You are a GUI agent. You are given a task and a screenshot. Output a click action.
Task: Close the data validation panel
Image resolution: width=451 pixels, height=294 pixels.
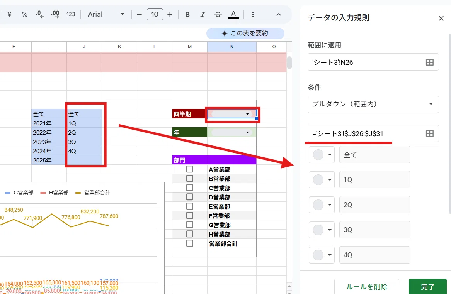click(441, 19)
